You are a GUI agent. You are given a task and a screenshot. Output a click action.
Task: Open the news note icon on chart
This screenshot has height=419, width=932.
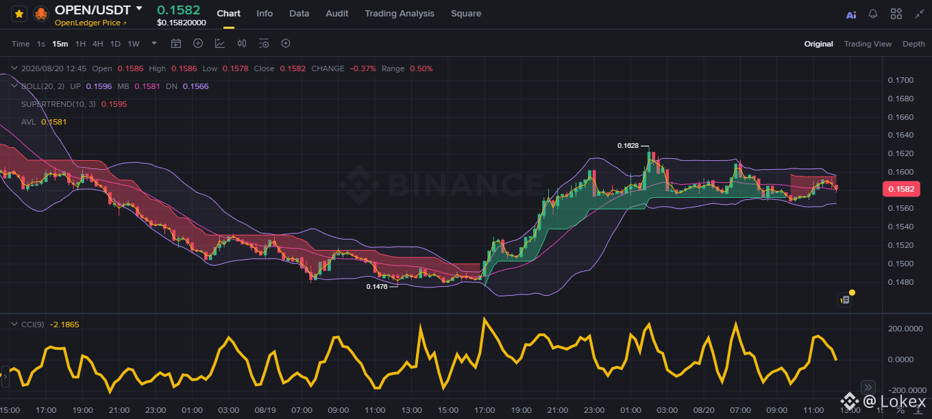[x=845, y=299]
